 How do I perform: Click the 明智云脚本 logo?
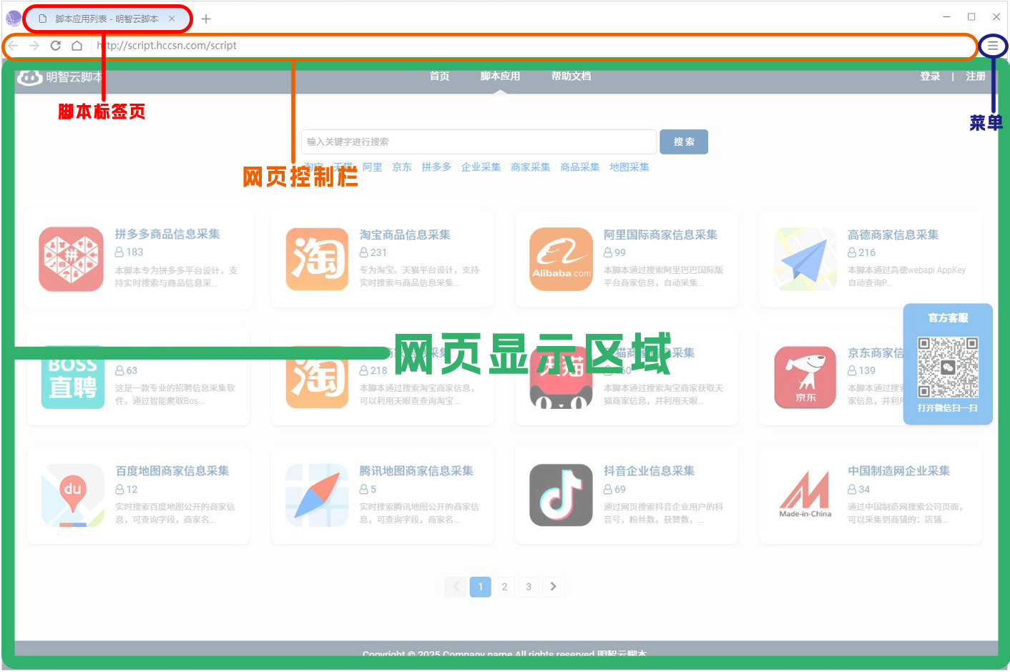(x=59, y=76)
